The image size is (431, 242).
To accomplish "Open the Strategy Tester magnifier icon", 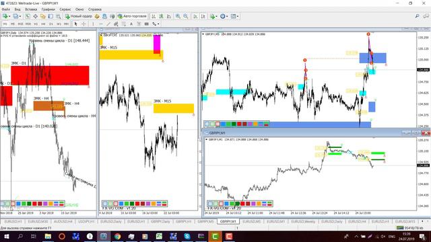I will pos(59,16).
